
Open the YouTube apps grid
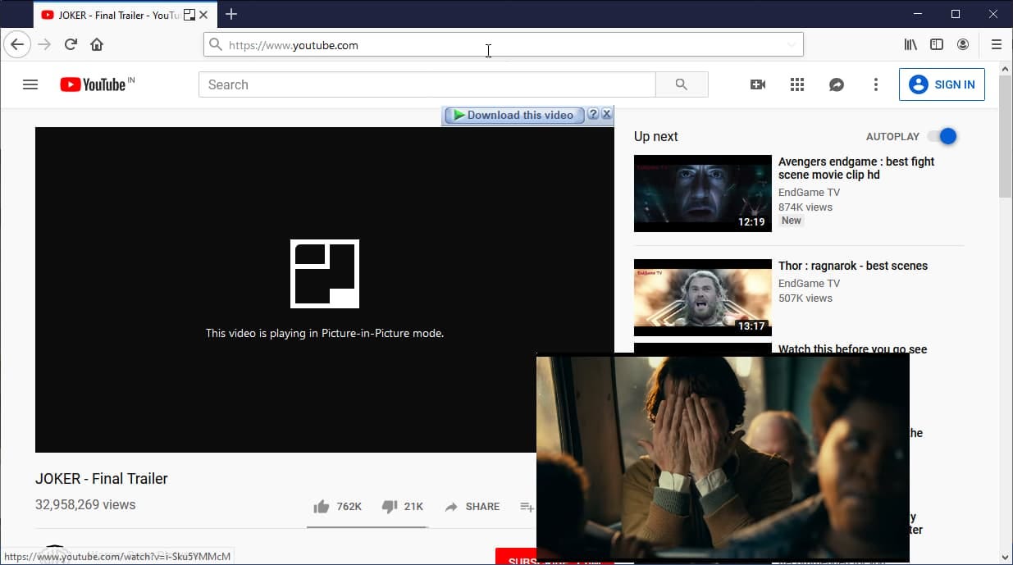(797, 84)
